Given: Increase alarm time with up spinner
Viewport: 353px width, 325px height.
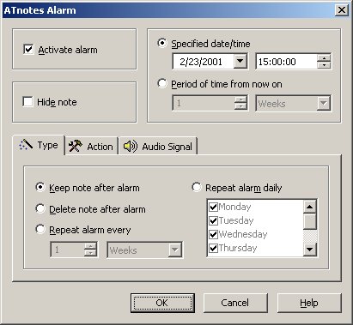Looking at the screenshot, I should pos(324,58).
